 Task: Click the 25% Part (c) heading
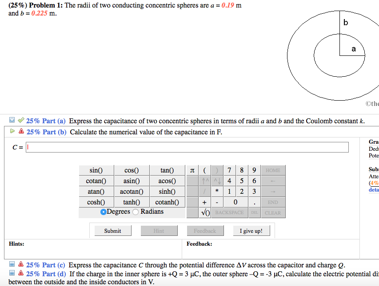click(47, 265)
